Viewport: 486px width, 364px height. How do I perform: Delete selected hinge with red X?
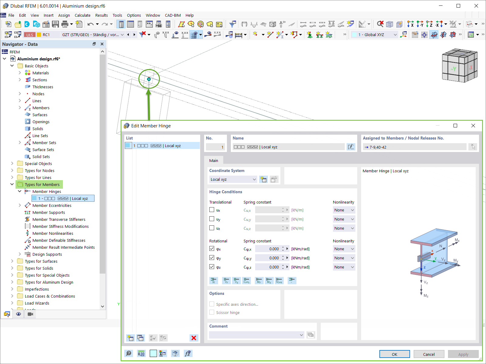[x=194, y=338]
